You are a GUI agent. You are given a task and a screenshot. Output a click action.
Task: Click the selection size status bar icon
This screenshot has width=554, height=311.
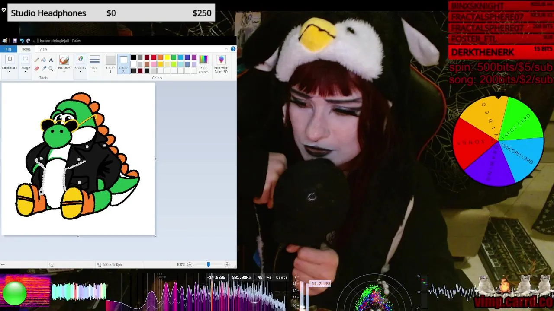(51, 265)
